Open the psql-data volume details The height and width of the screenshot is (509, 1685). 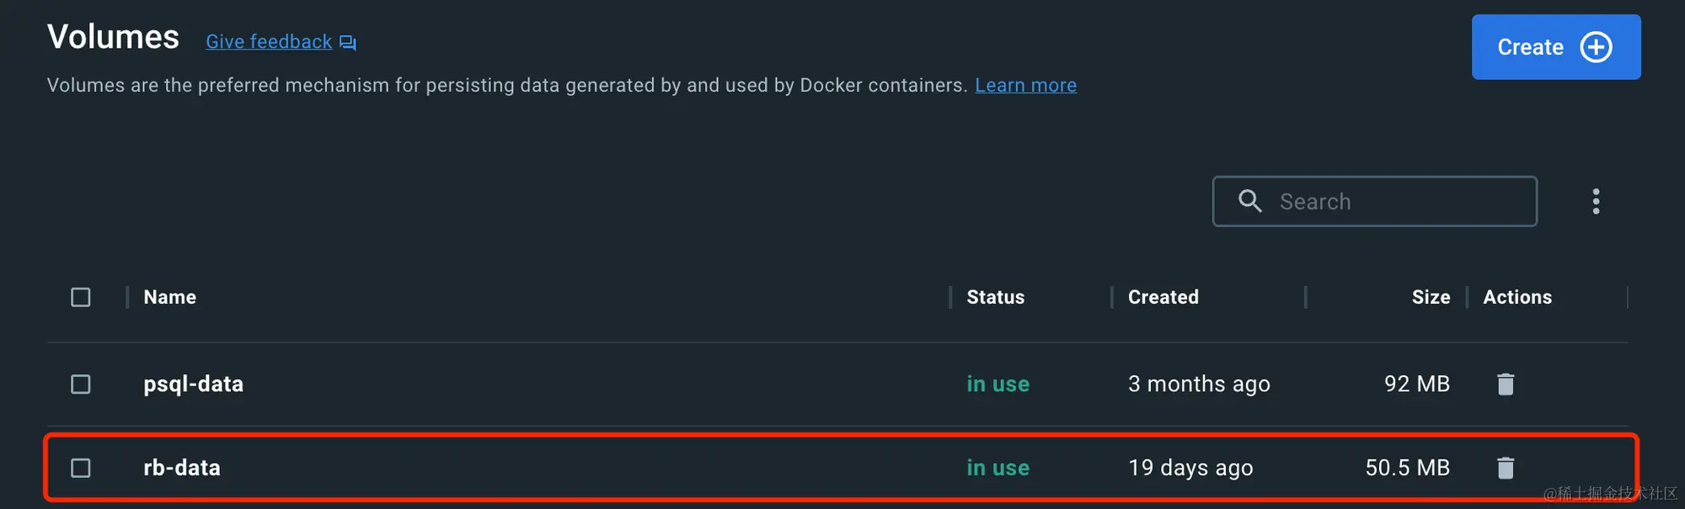point(194,384)
